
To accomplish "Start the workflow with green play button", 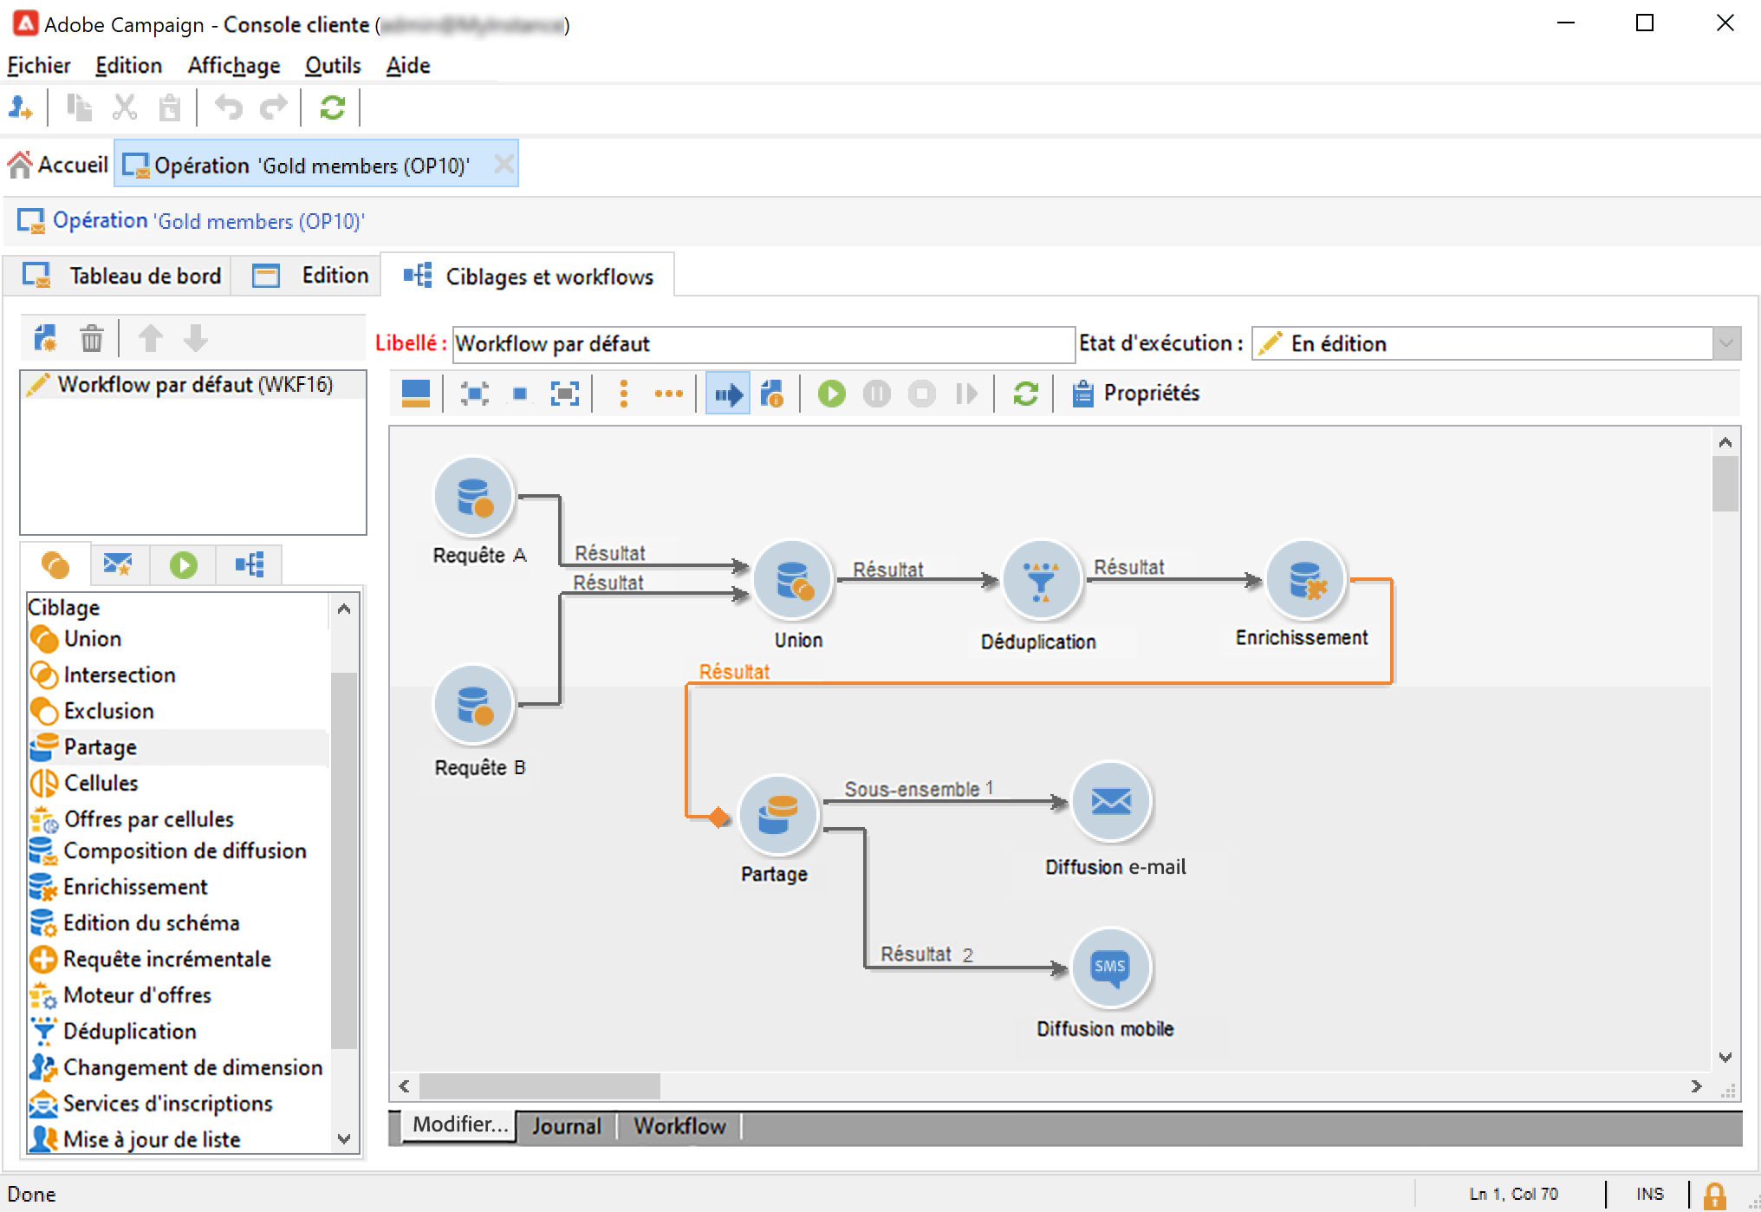I will tap(831, 394).
